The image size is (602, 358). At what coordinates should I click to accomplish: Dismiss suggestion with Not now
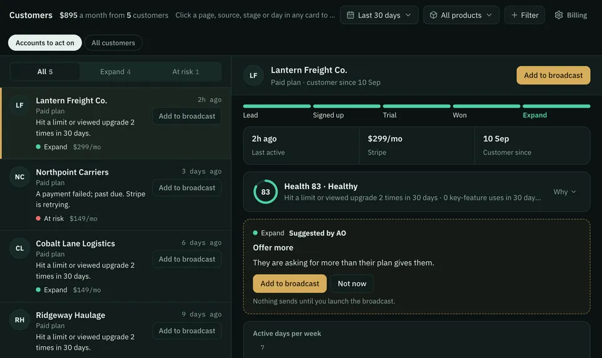coord(352,284)
